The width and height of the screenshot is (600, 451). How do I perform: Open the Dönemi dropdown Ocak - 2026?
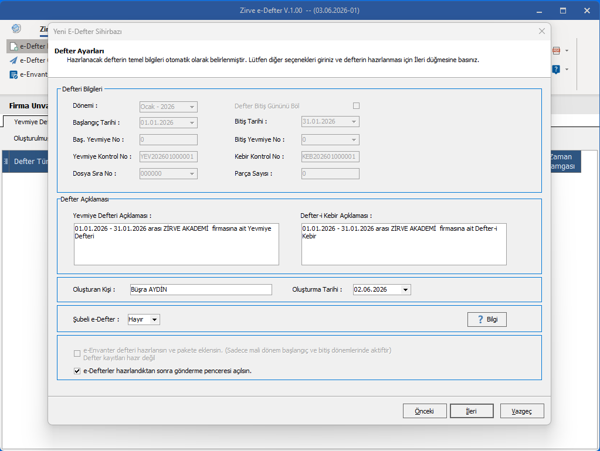click(x=192, y=107)
